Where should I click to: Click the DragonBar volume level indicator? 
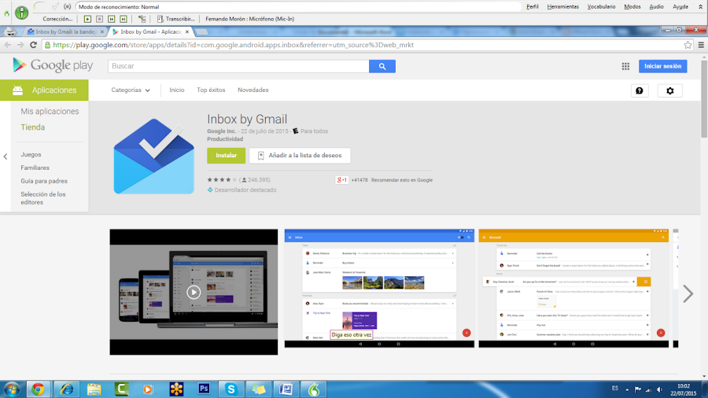tap(40, 6)
